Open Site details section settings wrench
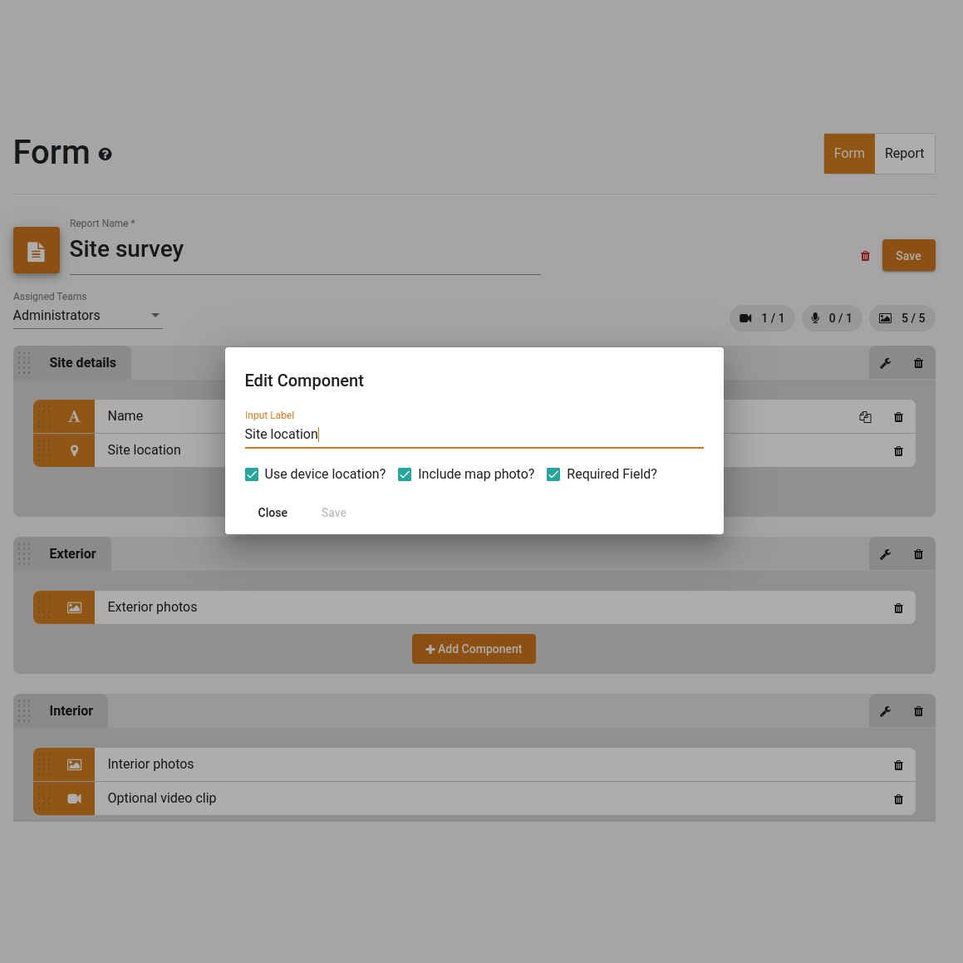 point(885,363)
